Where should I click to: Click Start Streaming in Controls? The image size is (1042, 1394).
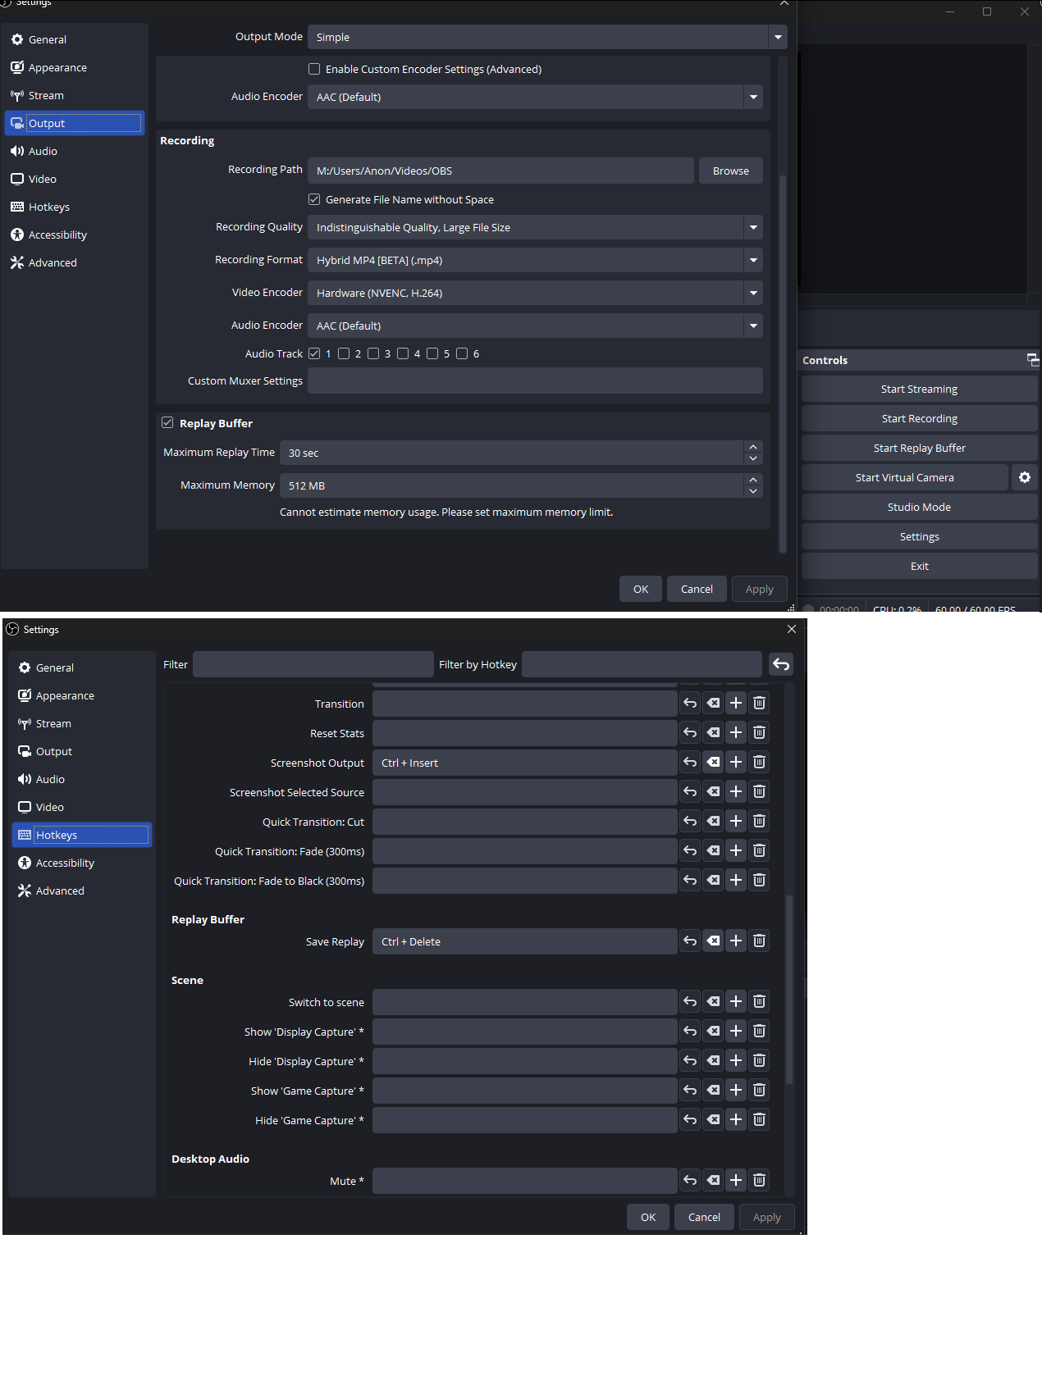(919, 389)
